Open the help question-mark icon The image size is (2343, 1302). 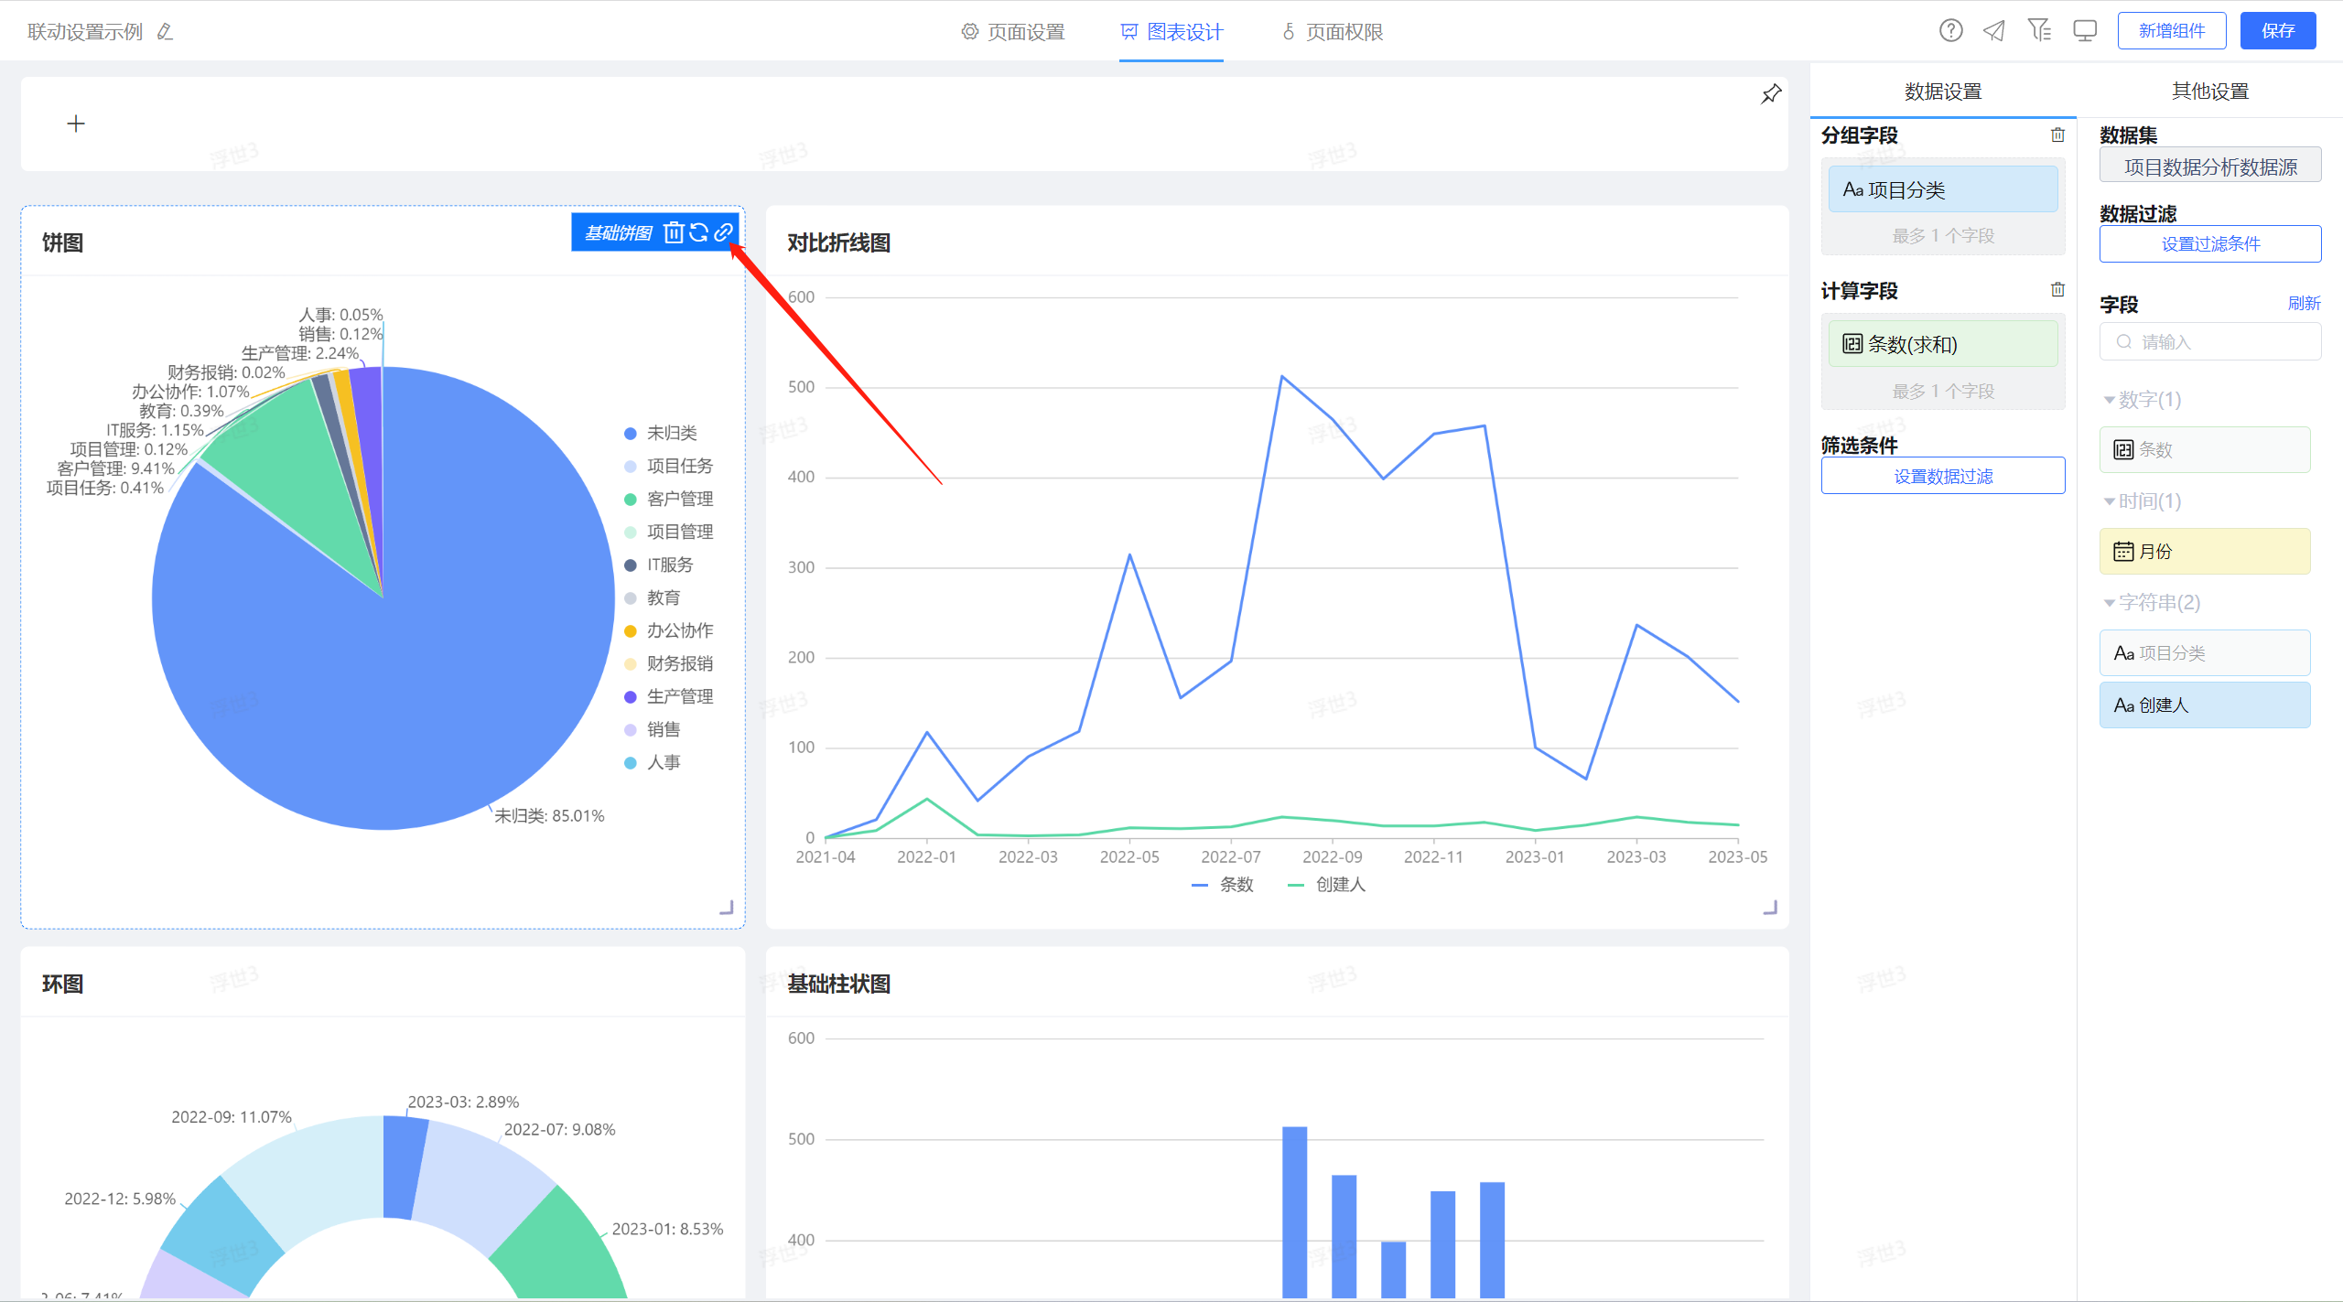(x=1950, y=31)
